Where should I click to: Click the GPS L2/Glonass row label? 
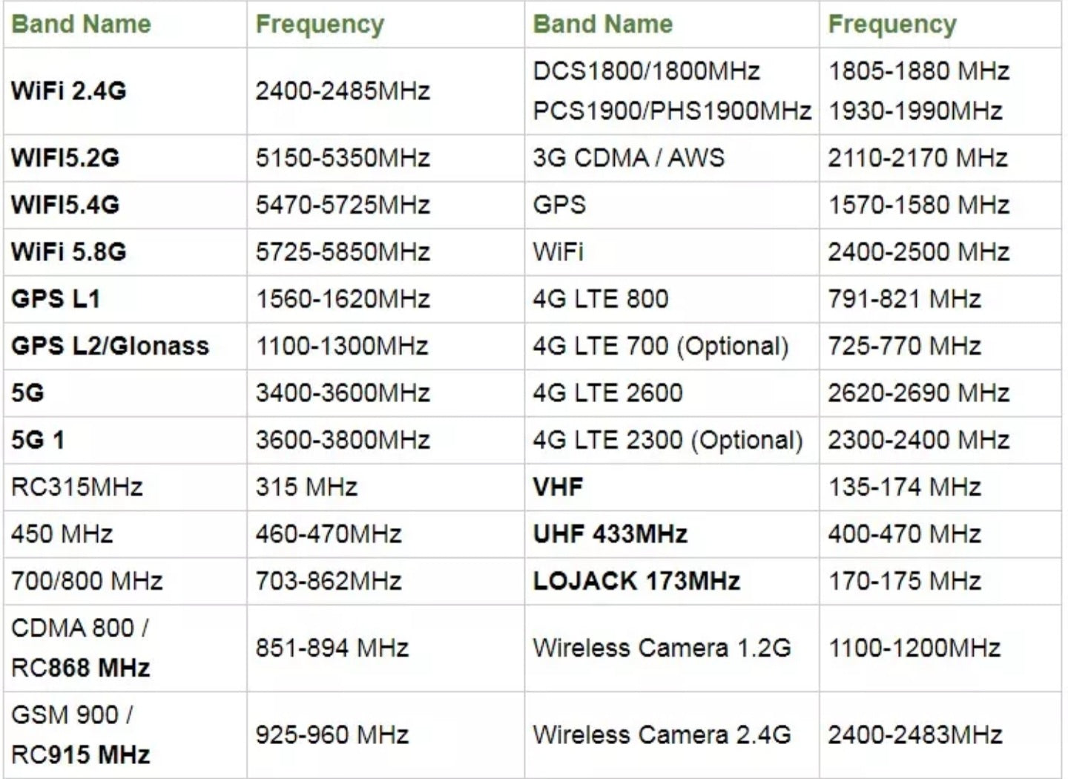click(x=110, y=346)
